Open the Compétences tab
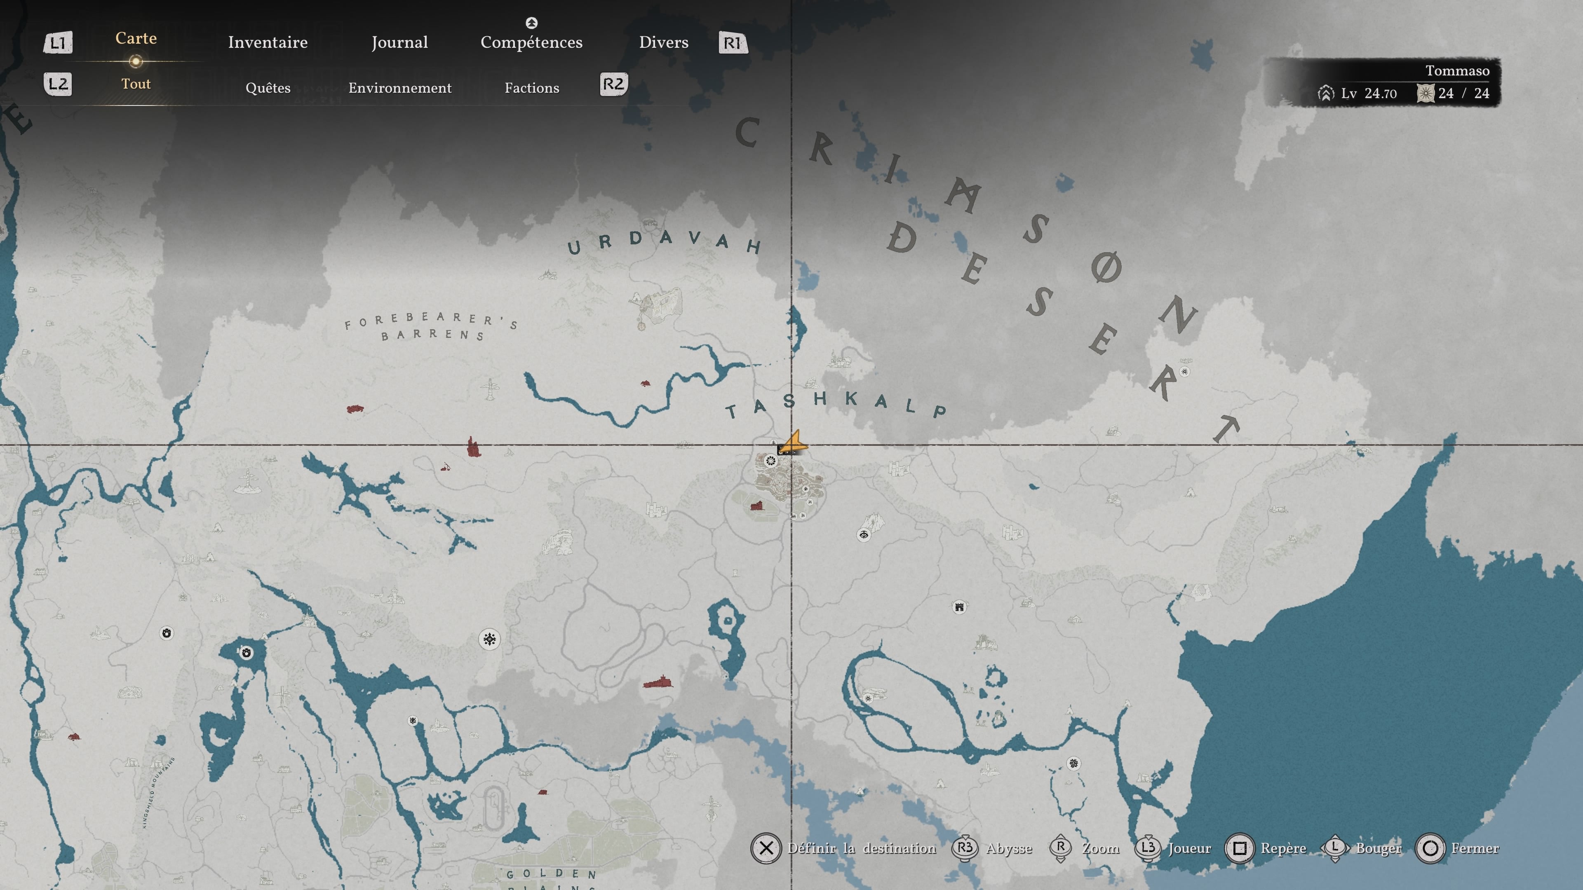This screenshot has width=1583, height=890. [531, 42]
